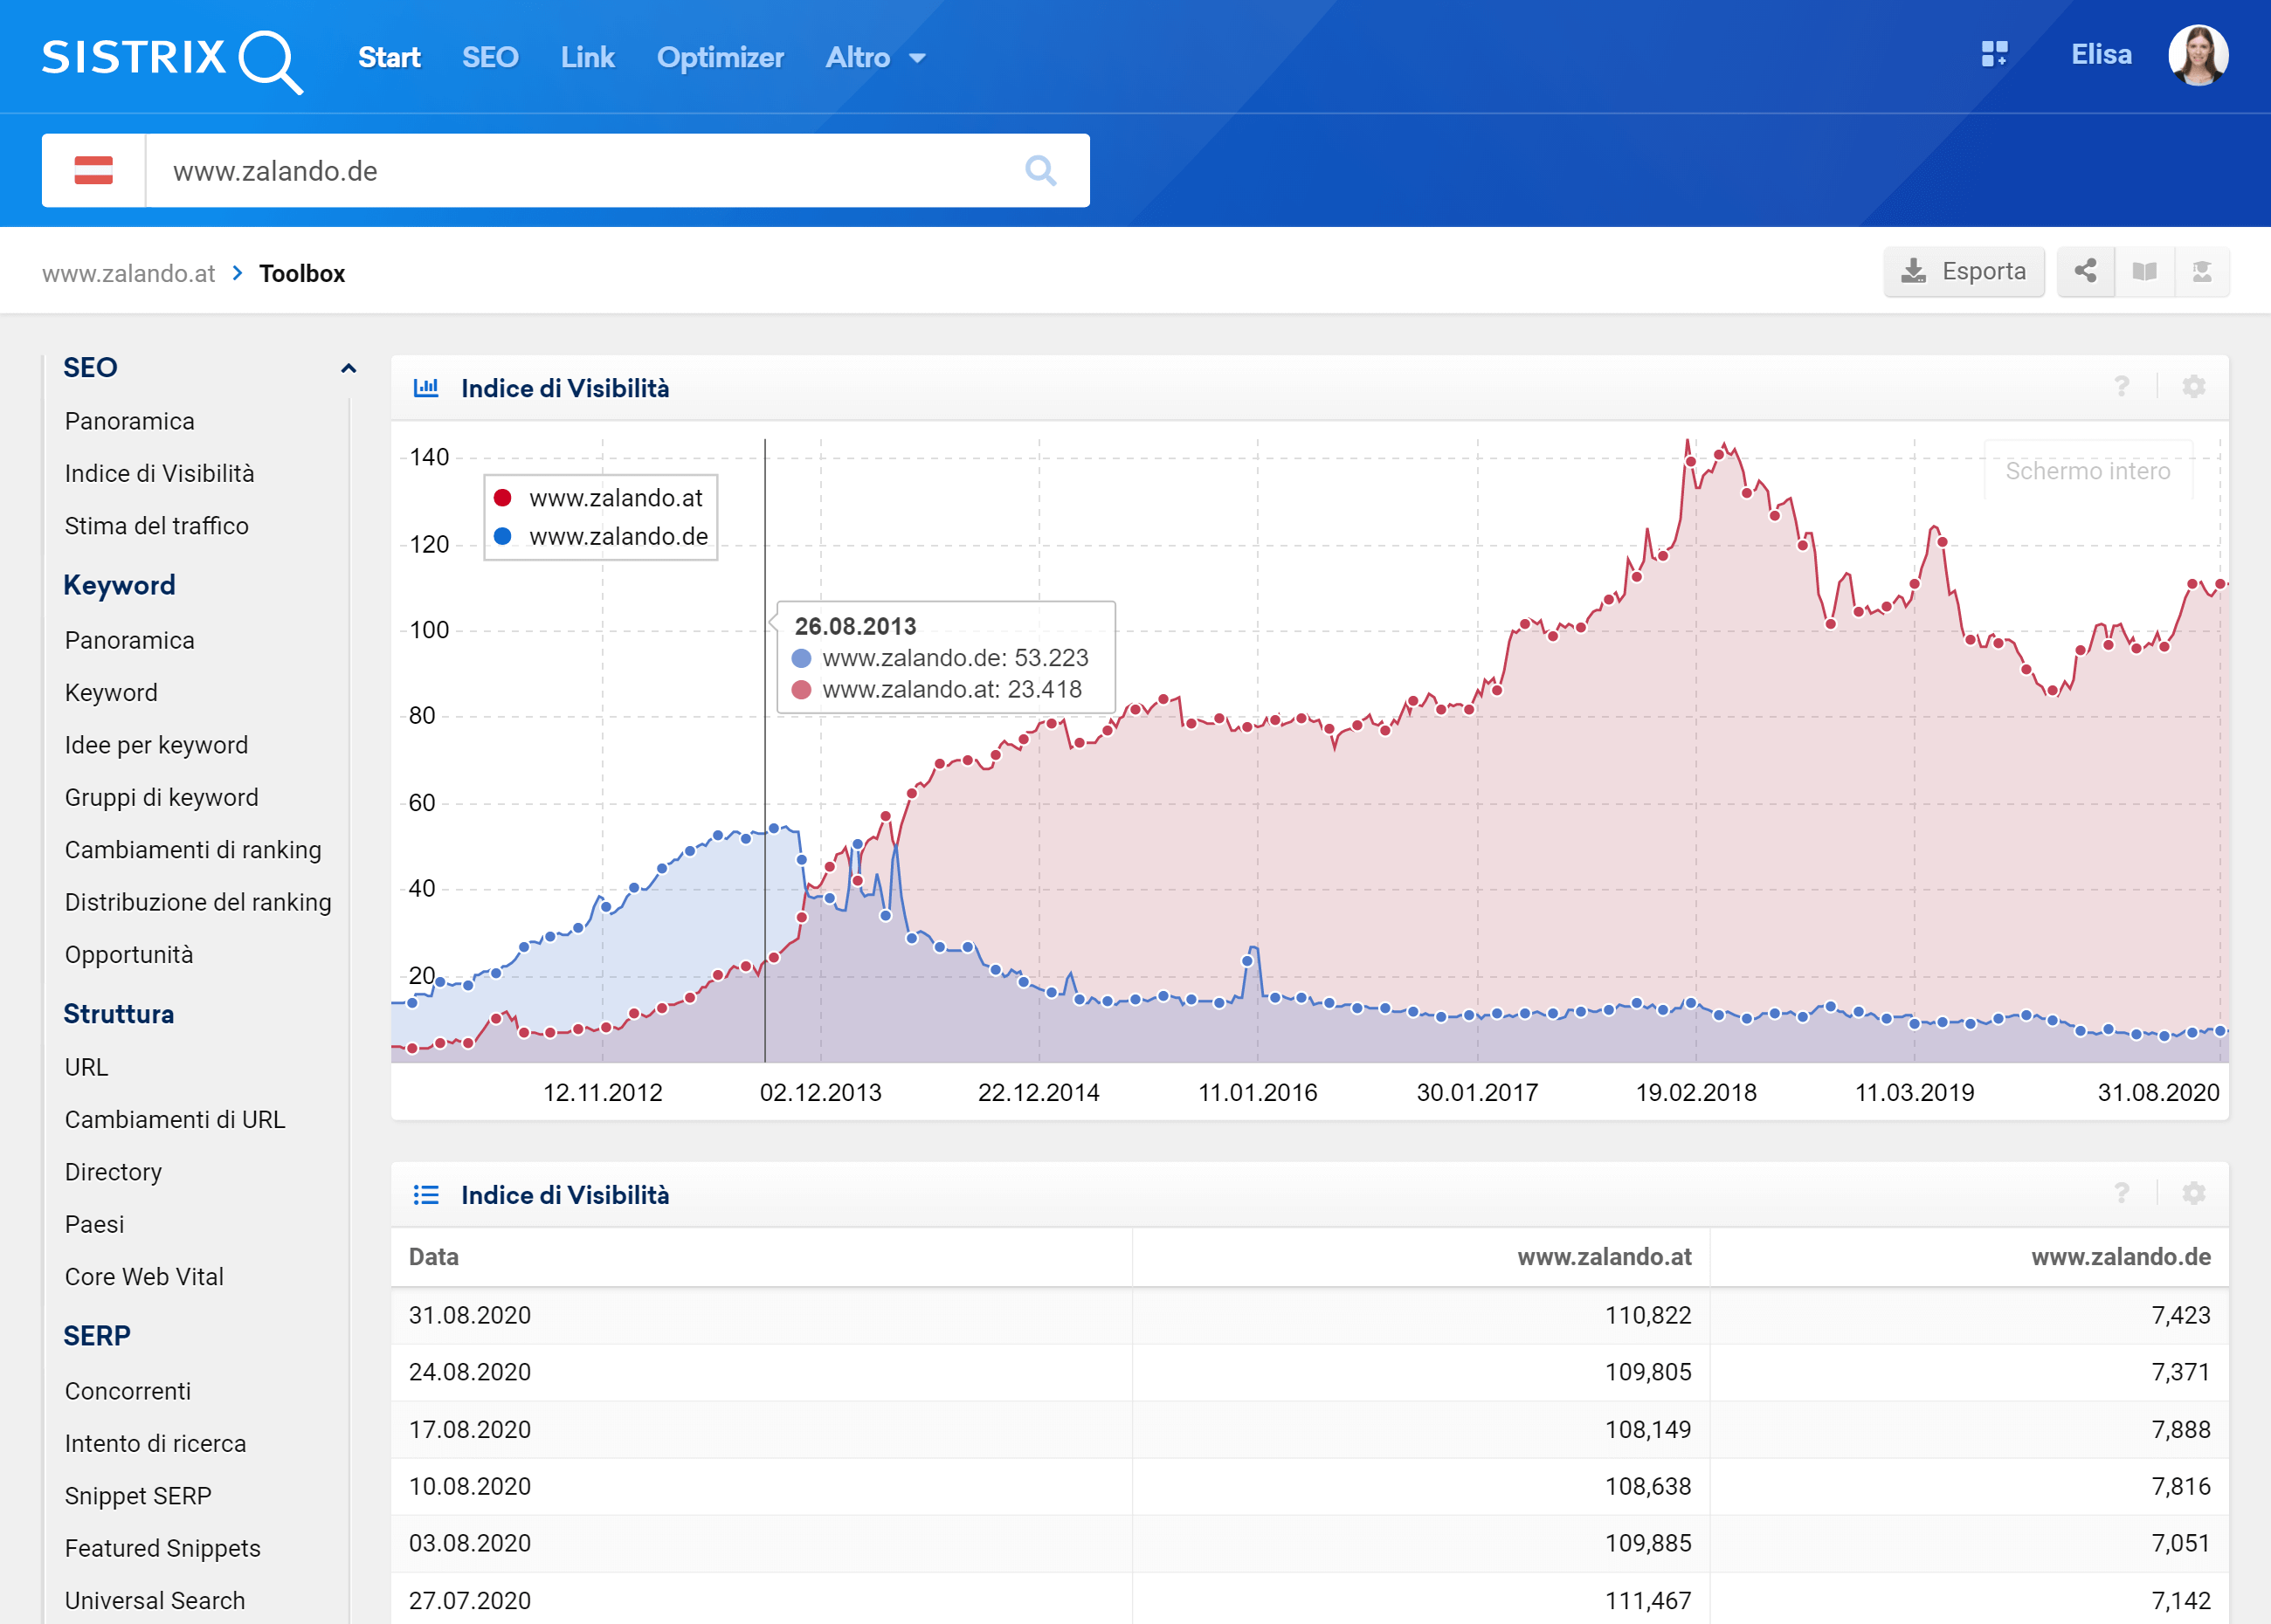Open Panoramica under SEO
Screen dimensions: 2271x1624
click(x=129, y=421)
